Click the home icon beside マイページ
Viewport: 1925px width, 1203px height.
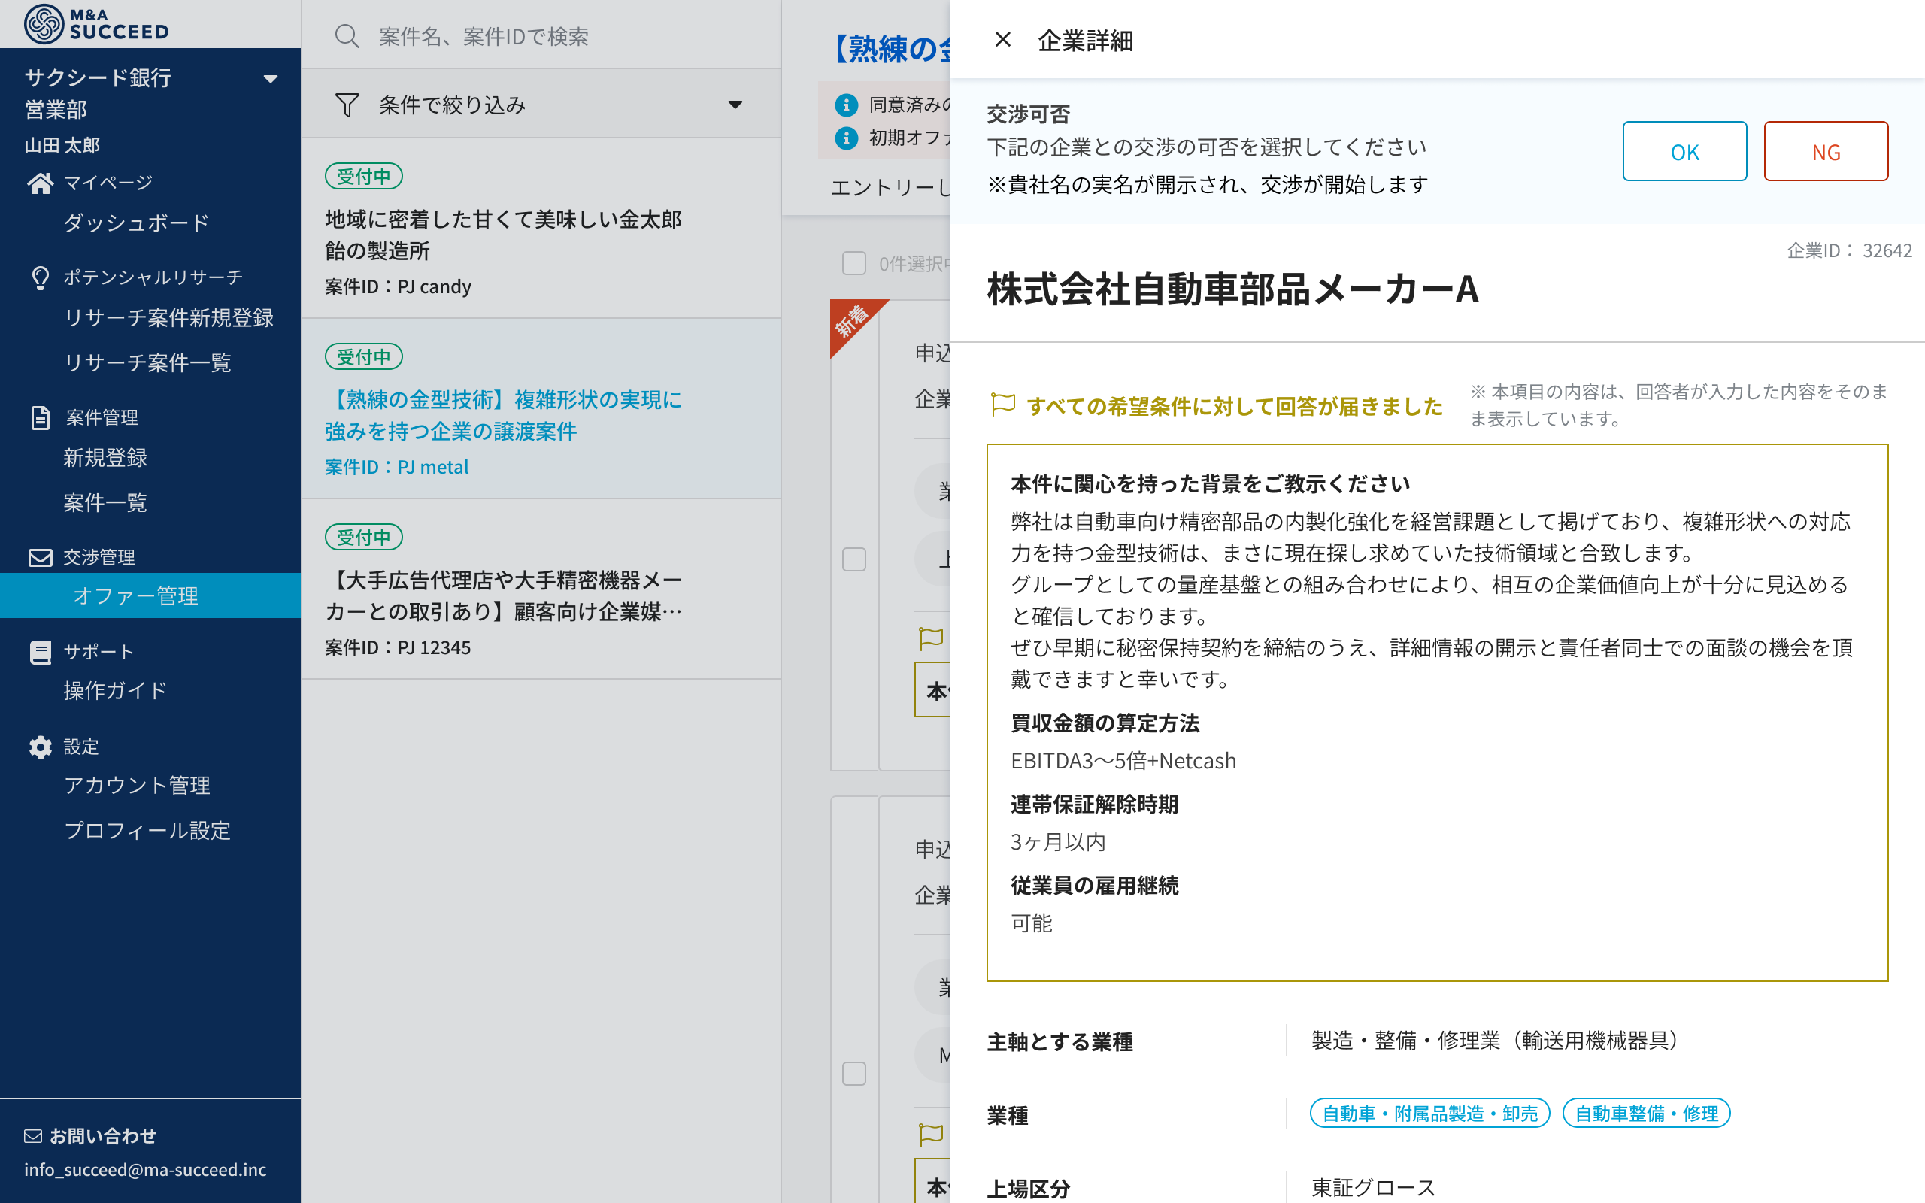[x=40, y=183]
